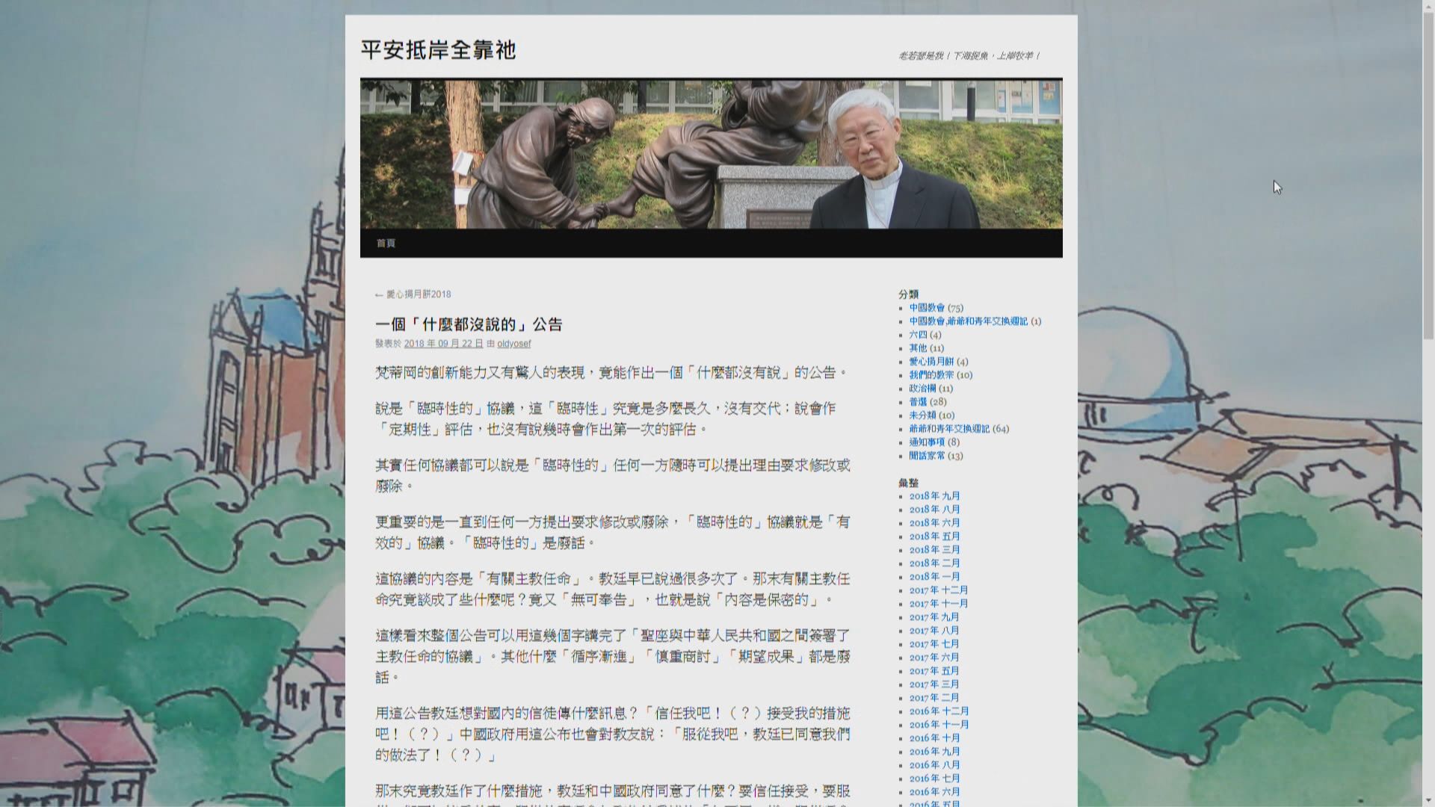Browse the 通知事項 category
The width and height of the screenshot is (1435, 807).
[x=927, y=442]
